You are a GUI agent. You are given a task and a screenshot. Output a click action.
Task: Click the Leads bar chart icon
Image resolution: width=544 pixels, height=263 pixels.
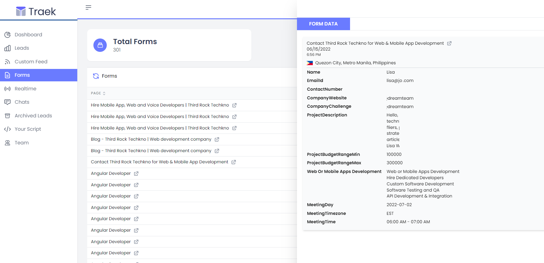(7, 48)
